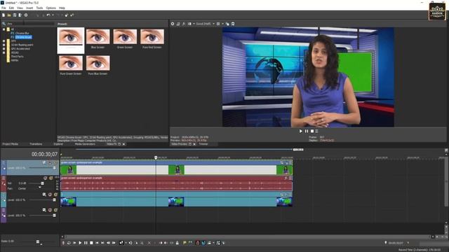Open Event FX on the audio clip
The height and width of the screenshot is (252, 449).
click(286, 178)
